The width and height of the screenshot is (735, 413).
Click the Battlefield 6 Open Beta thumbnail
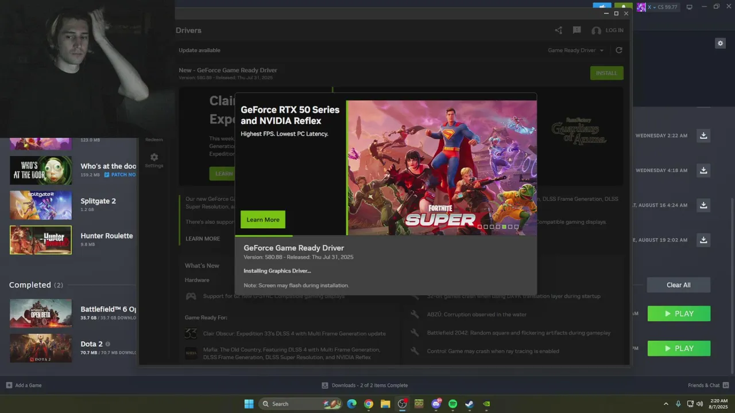(41, 313)
